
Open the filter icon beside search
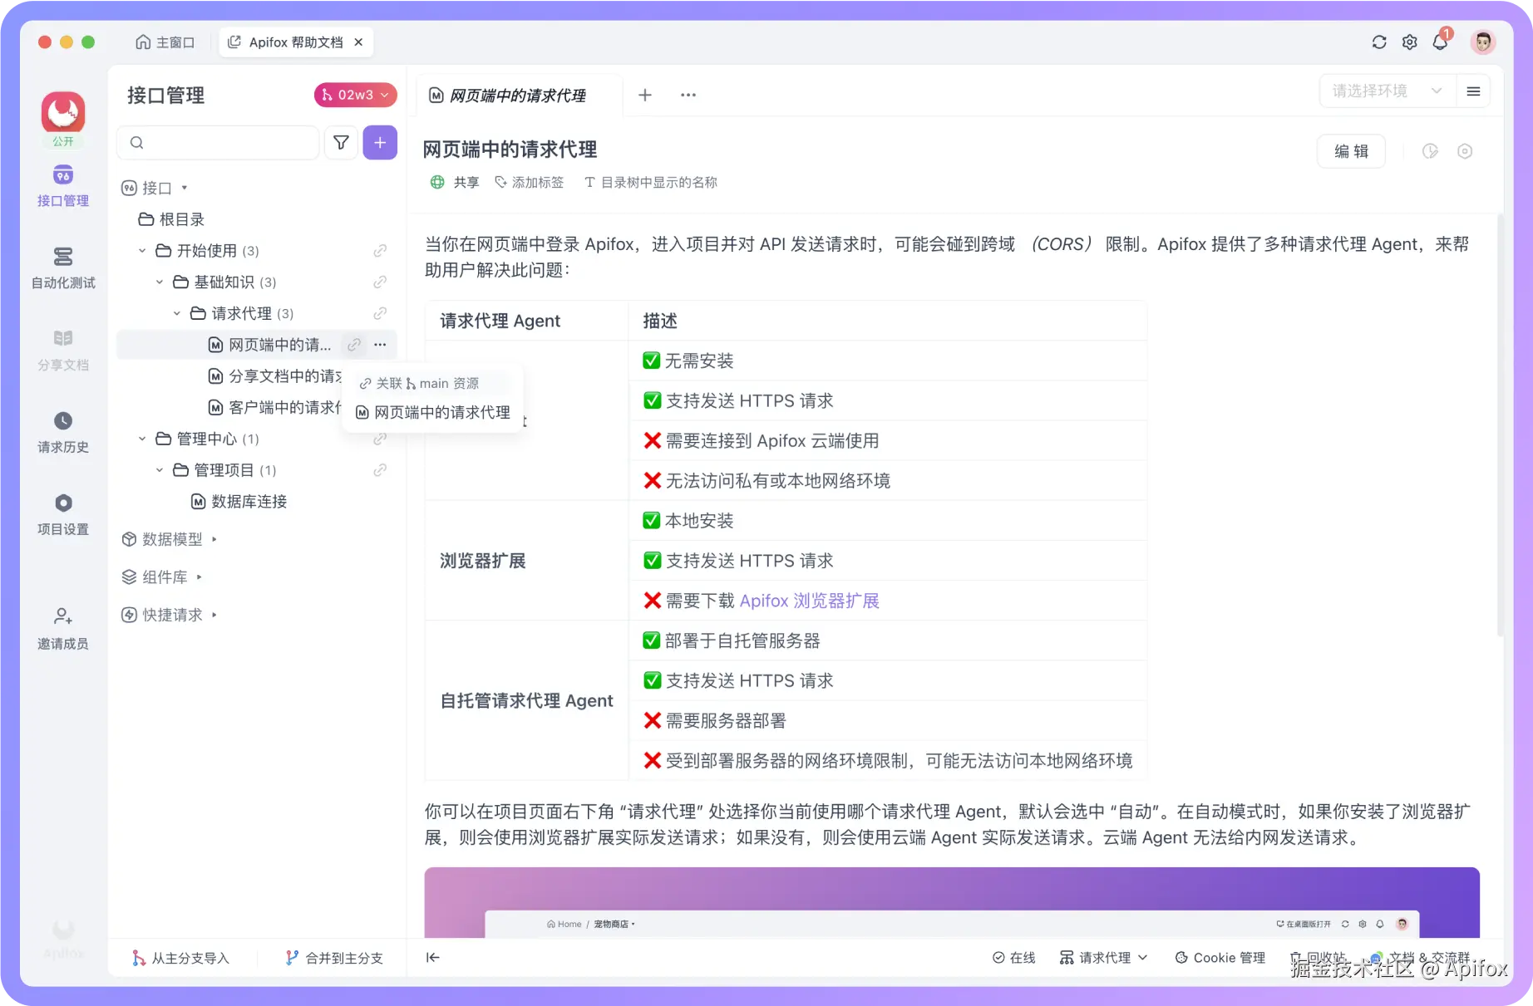coord(341,142)
